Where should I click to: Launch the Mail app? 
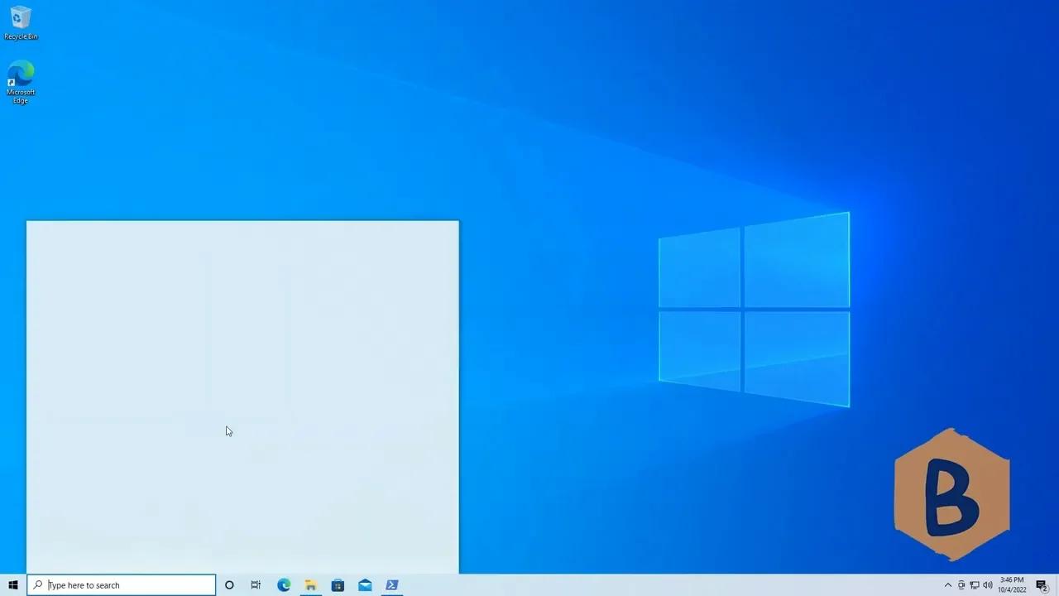(x=364, y=585)
